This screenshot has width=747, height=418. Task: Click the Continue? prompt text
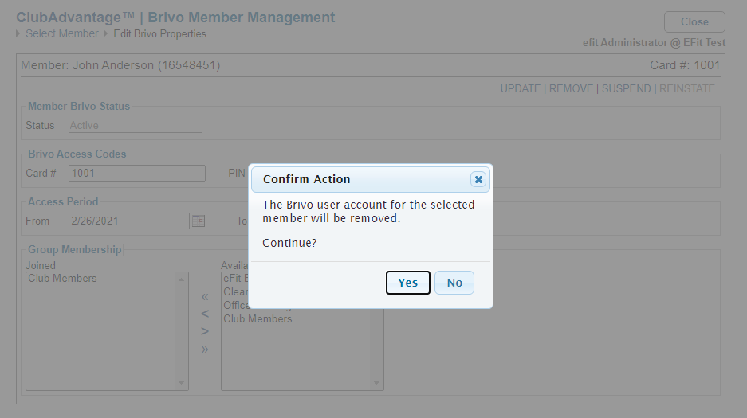(x=289, y=243)
